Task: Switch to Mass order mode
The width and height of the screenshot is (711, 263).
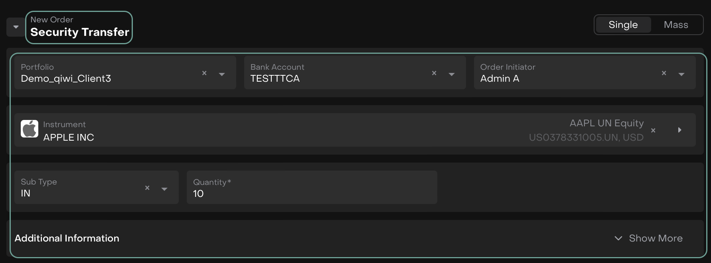Action: [676, 25]
